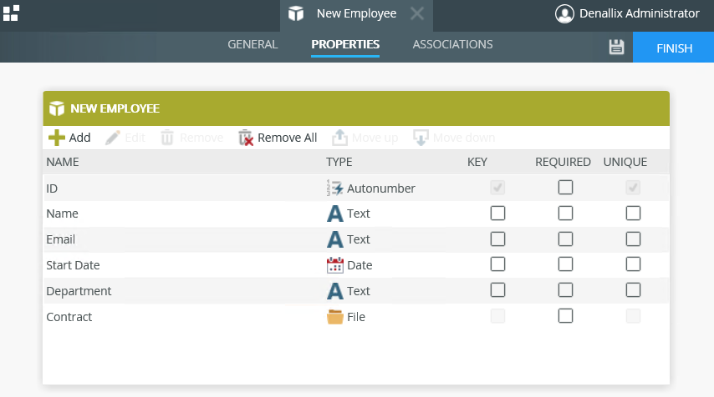Enable Required checkbox for Name

[x=566, y=214]
